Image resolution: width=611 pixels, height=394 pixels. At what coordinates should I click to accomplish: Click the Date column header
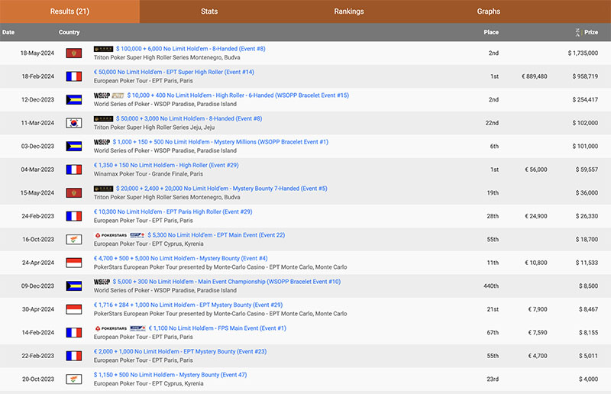point(8,33)
